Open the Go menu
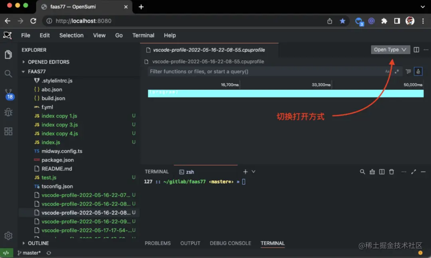 (x=119, y=35)
